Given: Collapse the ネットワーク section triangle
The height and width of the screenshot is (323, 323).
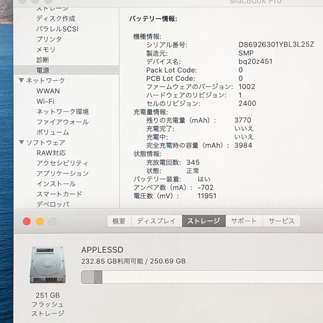Looking at the screenshot, I should point(21,80).
